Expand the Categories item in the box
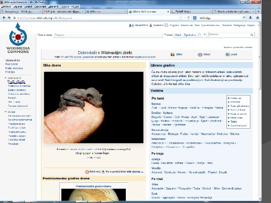271x203 pixels. (x=229, y=98)
